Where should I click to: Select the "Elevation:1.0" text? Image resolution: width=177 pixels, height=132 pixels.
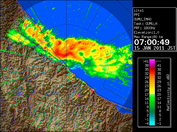147,32
